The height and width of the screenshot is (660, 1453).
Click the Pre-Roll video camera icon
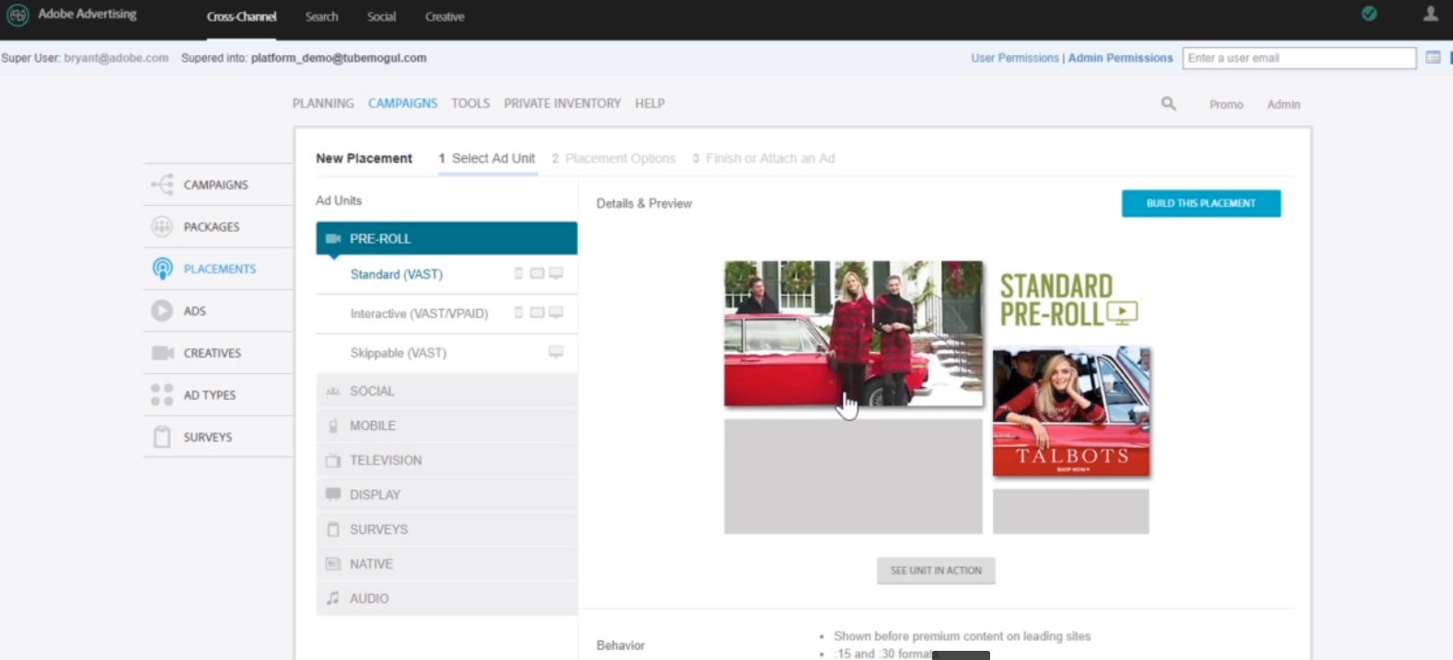click(x=333, y=238)
